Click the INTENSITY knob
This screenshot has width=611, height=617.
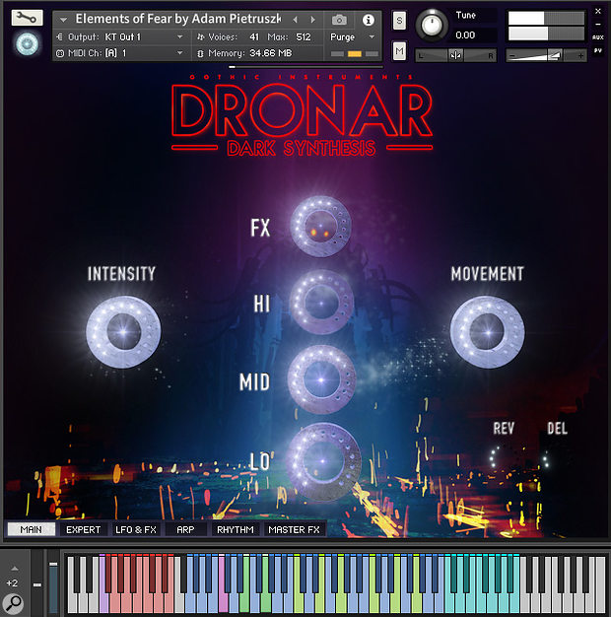[x=123, y=332]
